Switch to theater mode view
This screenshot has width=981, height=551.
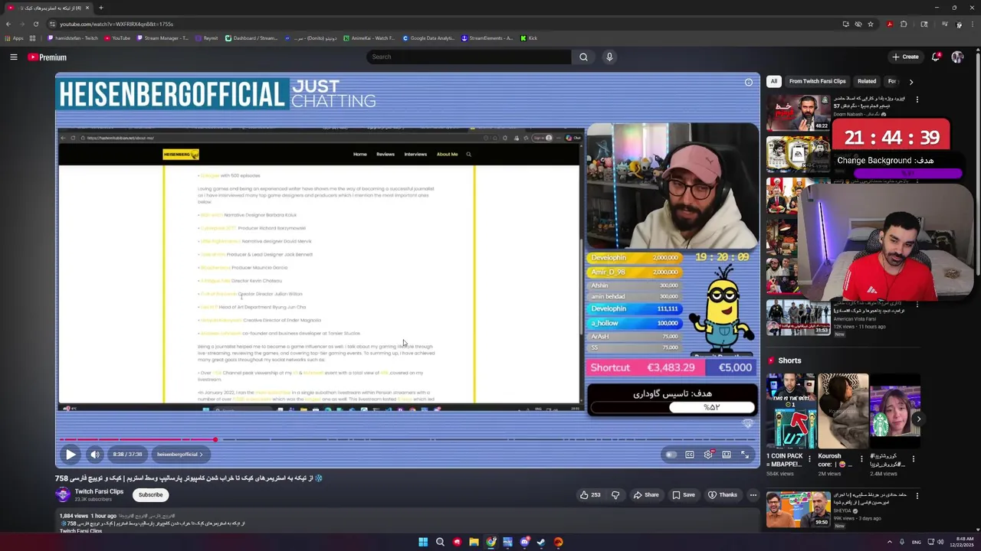[727, 455]
